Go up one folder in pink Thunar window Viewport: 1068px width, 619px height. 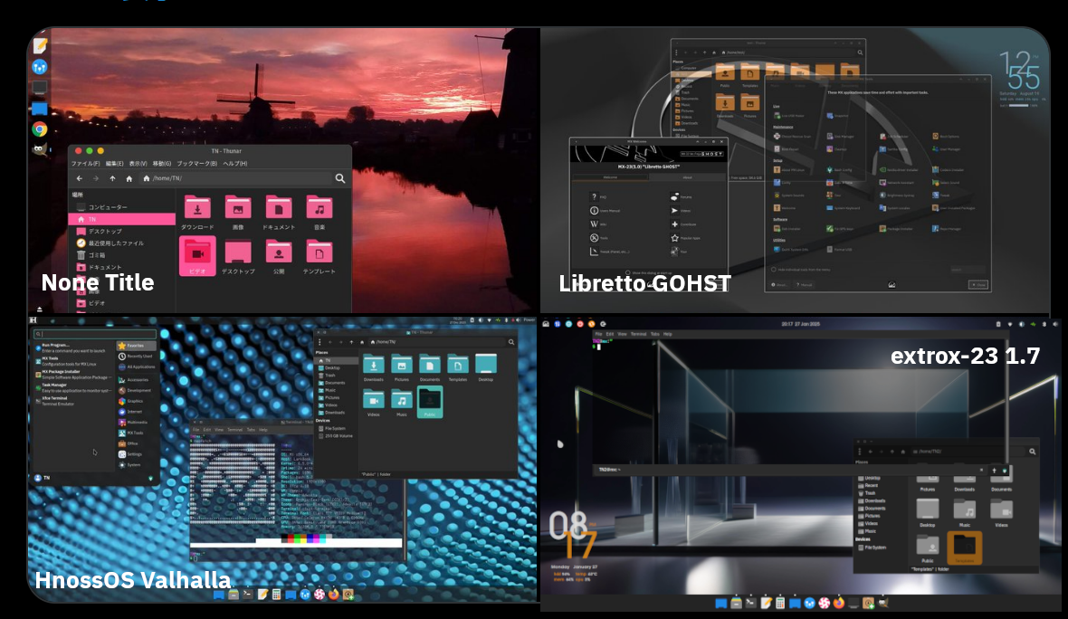112,178
